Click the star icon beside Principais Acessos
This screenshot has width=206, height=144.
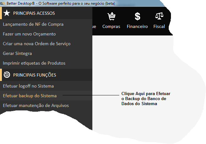tap(7, 13)
